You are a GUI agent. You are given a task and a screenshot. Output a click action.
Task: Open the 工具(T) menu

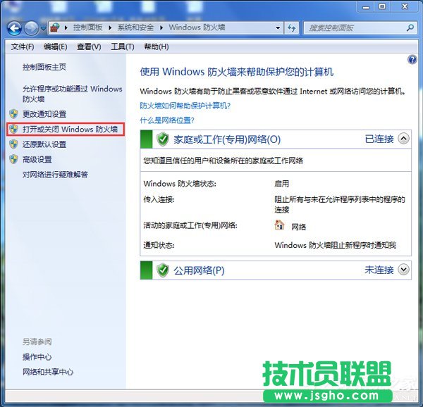pos(123,47)
